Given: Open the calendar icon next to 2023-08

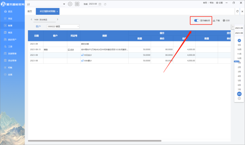Looking at the screenshot, I should click(x=100, y=4).
